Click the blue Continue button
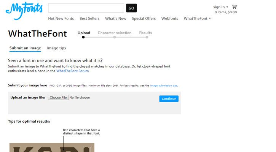 pyautogui.click(x=169, y=99)
